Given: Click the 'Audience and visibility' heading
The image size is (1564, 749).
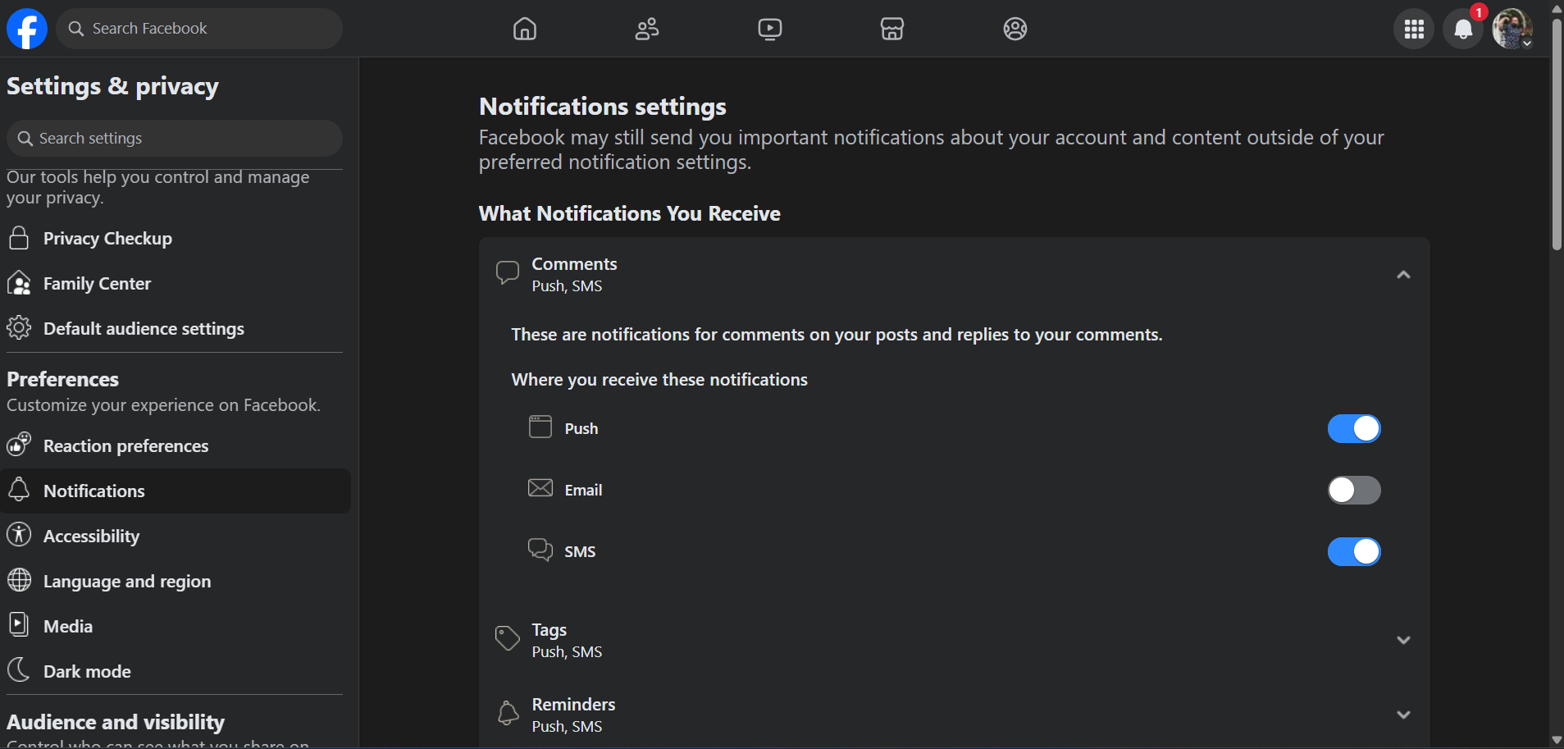Looking at the screenshot, I should click(x=116, y=722).
